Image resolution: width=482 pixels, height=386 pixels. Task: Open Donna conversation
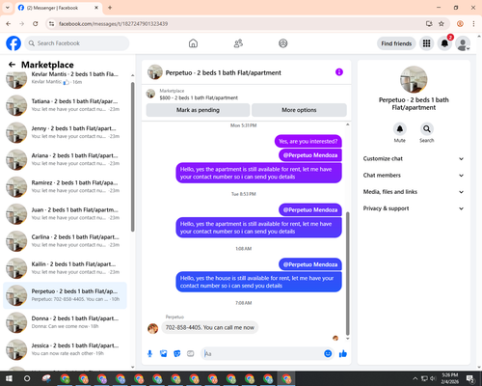65,322
